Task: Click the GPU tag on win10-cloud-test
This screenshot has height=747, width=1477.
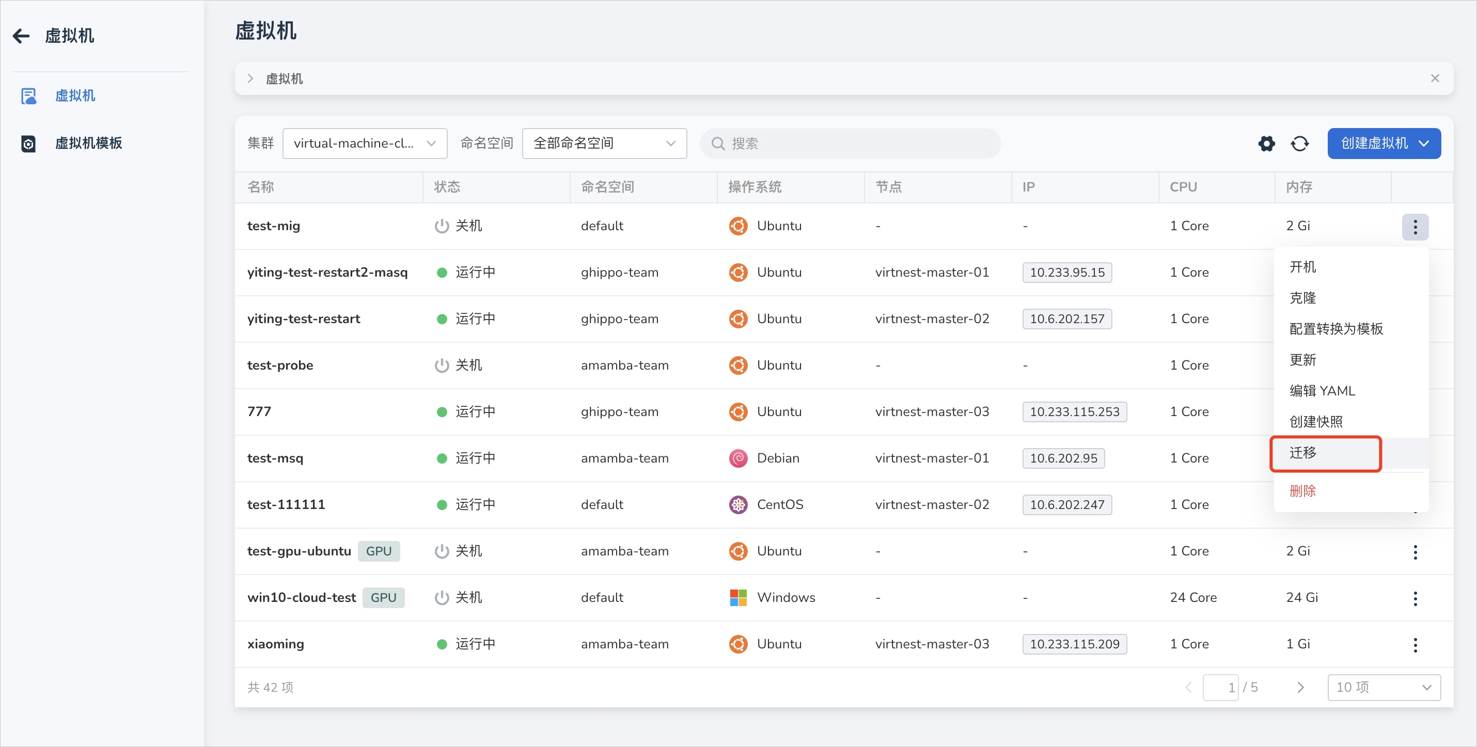Action: tap(383, 597)
